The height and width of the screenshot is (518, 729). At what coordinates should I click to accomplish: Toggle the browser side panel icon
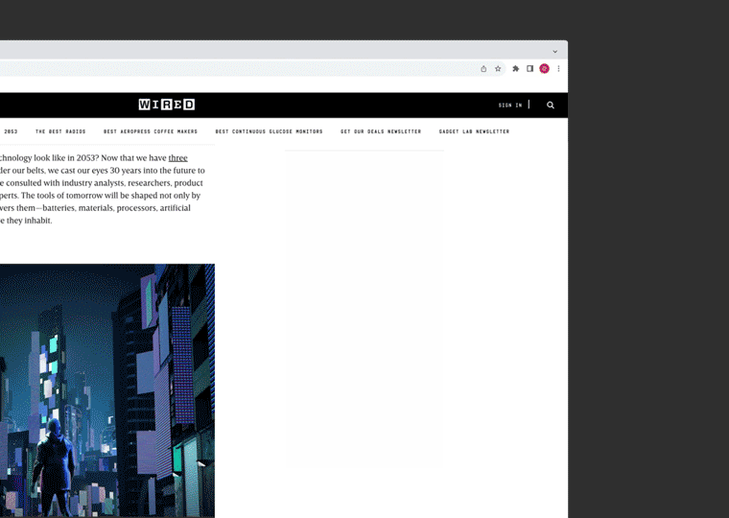529,69
